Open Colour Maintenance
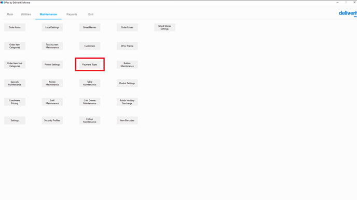This screenshot has height=200, width=357. [90, 120]
